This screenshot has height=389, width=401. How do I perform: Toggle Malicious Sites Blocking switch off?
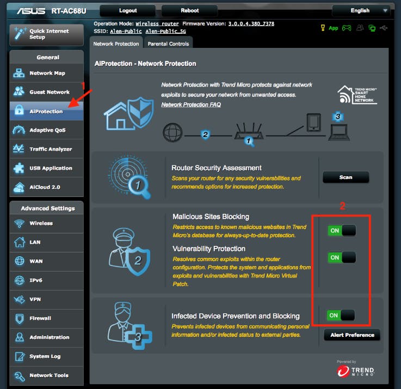341,231
